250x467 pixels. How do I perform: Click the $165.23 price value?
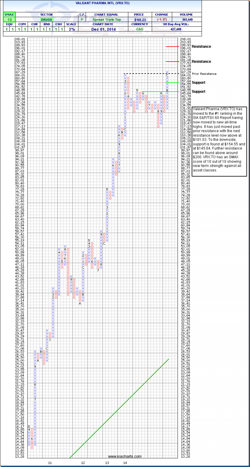click(140, 20)
